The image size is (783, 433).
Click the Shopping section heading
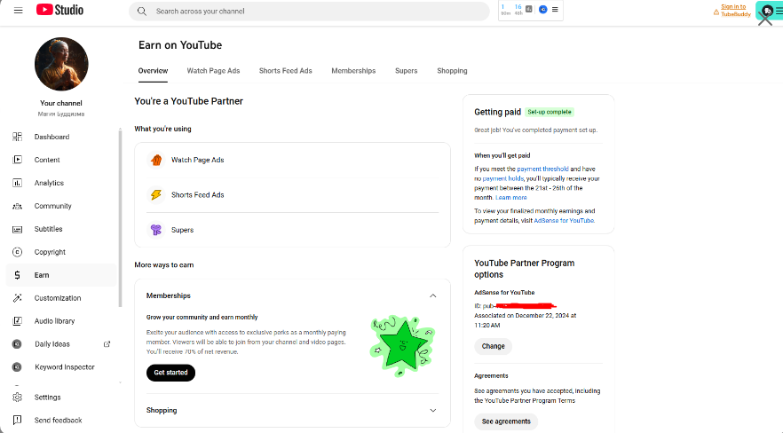coord(162,411)
